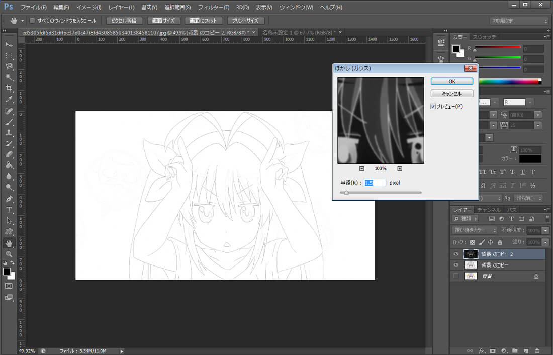Click the 画面にフィット button

tap(204, 21)
